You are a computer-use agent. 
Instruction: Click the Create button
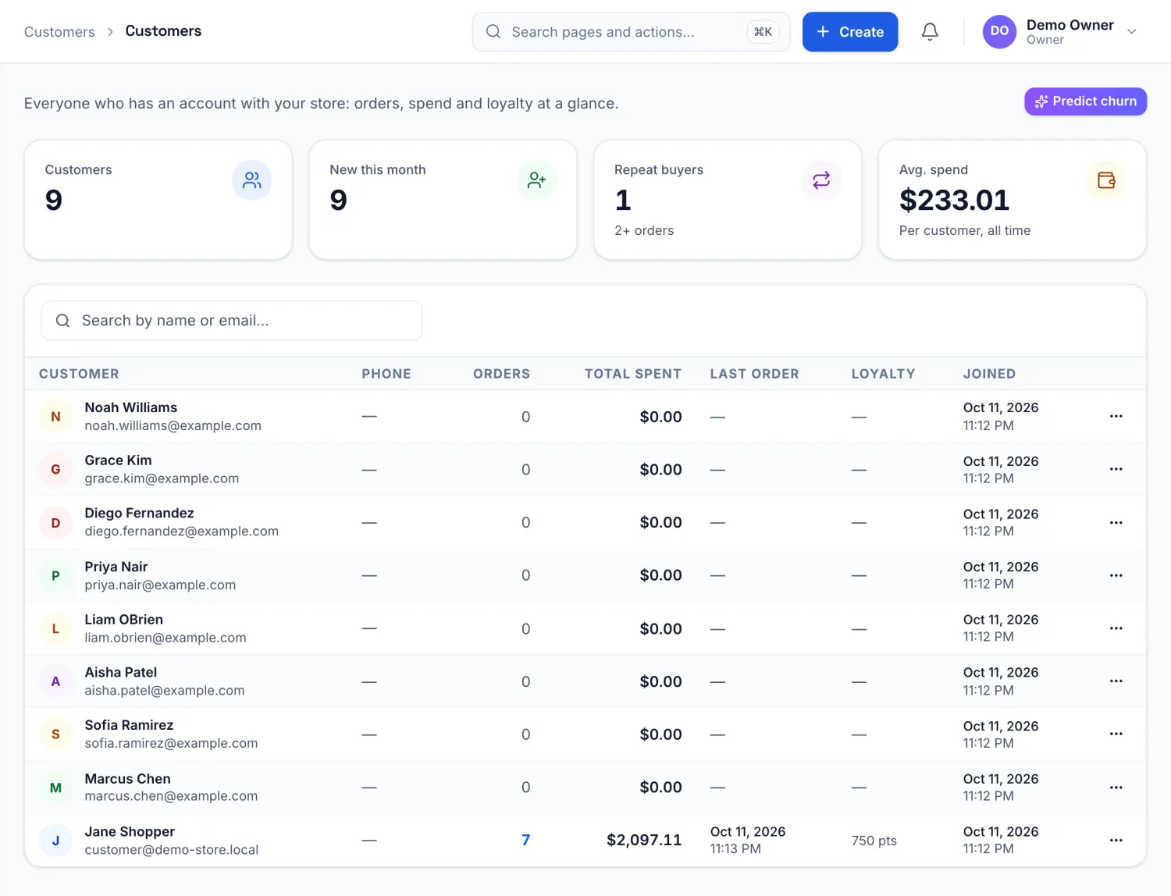click(x=850, y=32)
